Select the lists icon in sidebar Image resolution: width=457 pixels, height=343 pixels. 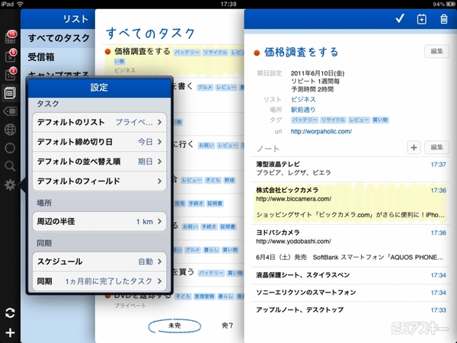click(x=10, y=93)
